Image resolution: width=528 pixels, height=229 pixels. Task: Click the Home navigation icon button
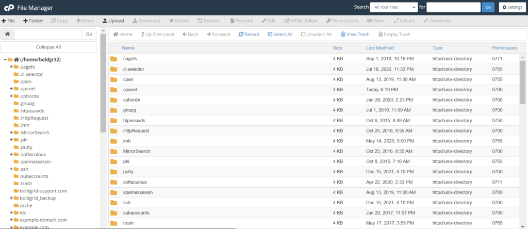tap(123, 35)
